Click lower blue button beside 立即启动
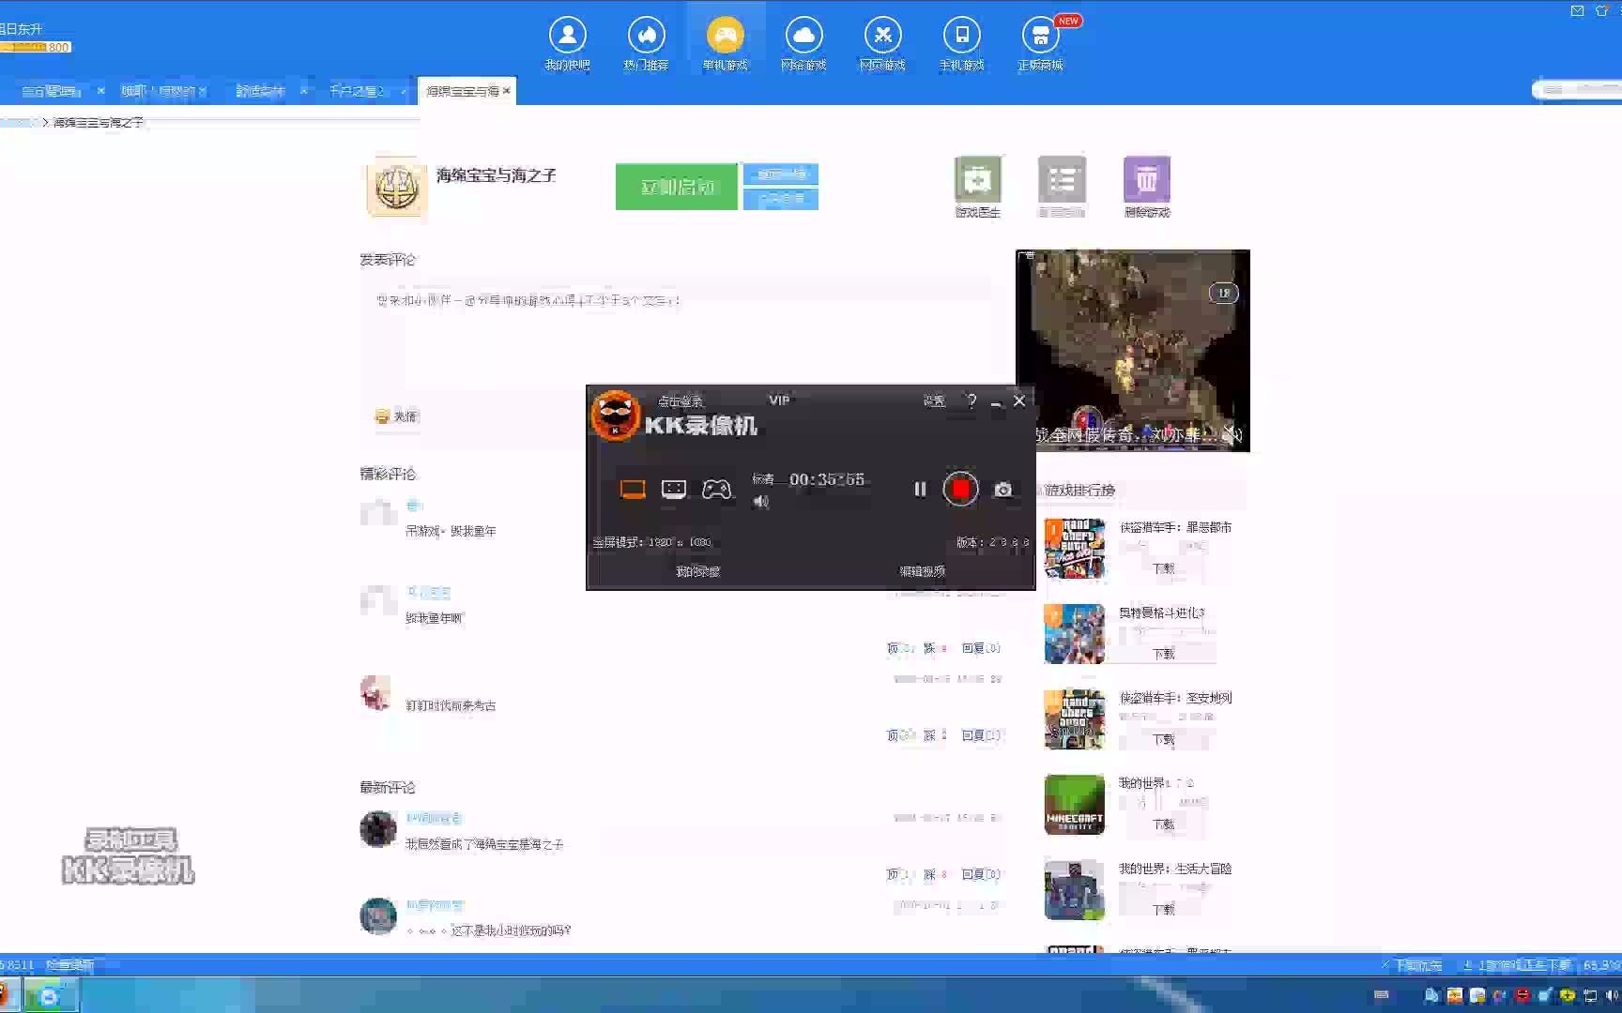This screenshot has width=1622, height=1013. pyautogui.click(x=781, y=199)
